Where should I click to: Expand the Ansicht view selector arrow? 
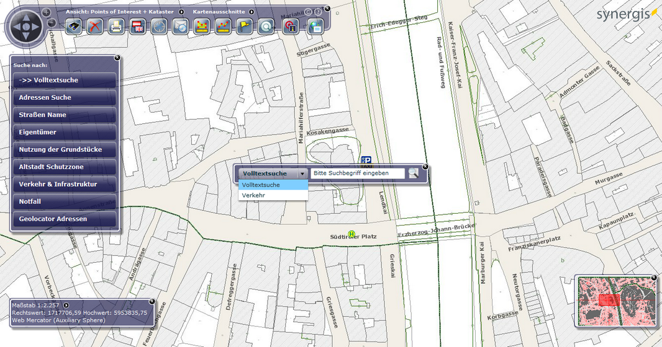(x=181, y=11)
